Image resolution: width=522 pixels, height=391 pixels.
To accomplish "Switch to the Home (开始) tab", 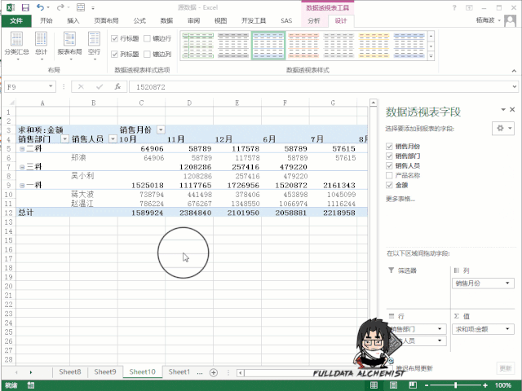I will [x=46, y=20].
